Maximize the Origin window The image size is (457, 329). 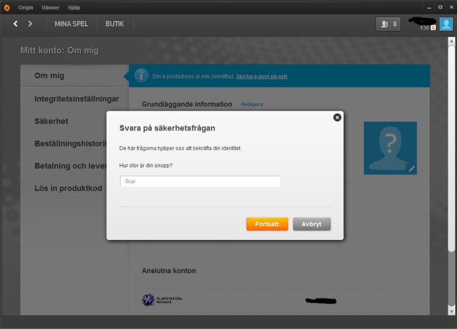[441, 7]
